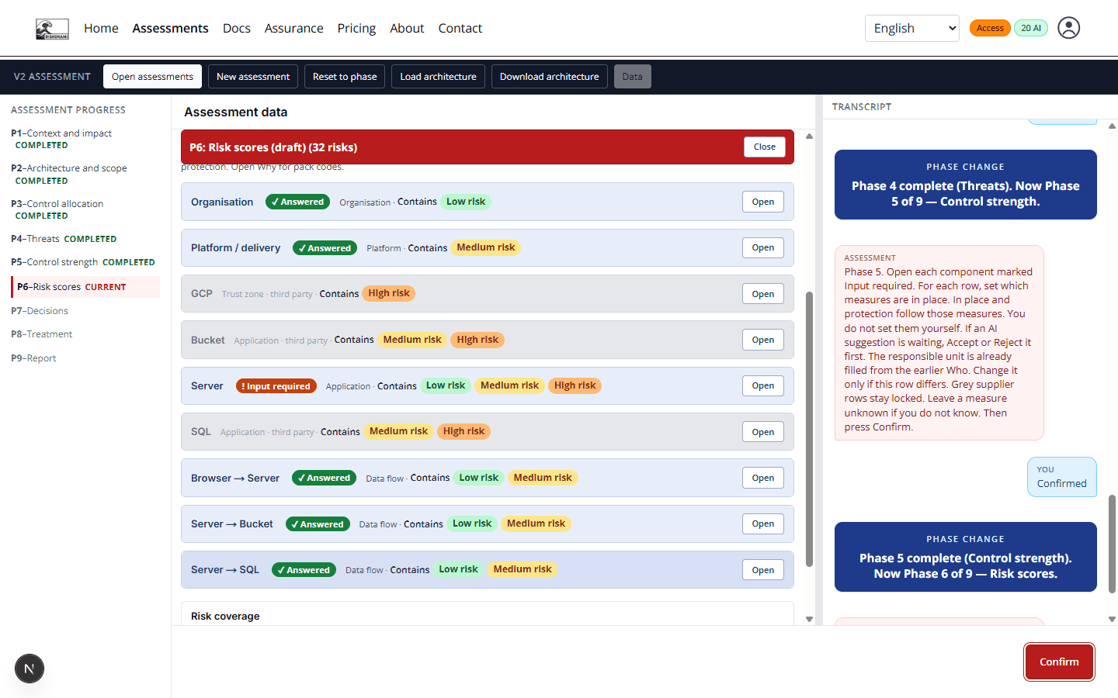Click Load architecture
Viewport: 1118px width, 698px height.
coord(438,77)
